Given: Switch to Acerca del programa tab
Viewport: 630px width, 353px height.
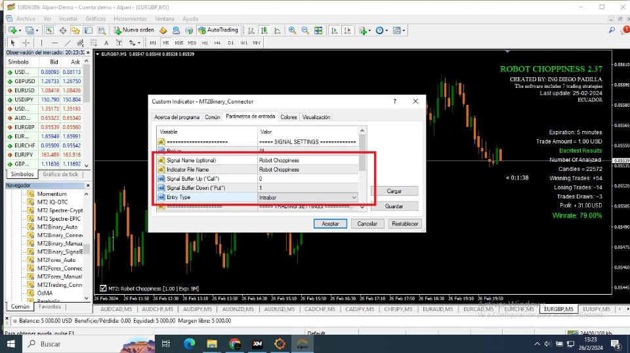Looking at the screenshot, I should (x=177, y=117).
